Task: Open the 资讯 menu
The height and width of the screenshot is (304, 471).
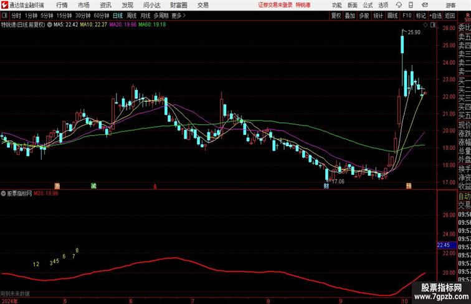Action: 105,5
